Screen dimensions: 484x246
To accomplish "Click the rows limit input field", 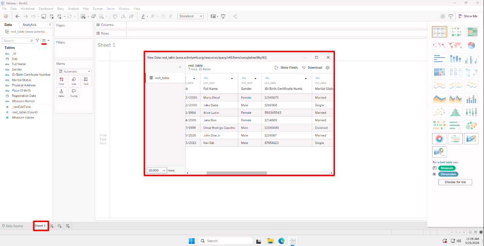I will (x=153, y=170).
